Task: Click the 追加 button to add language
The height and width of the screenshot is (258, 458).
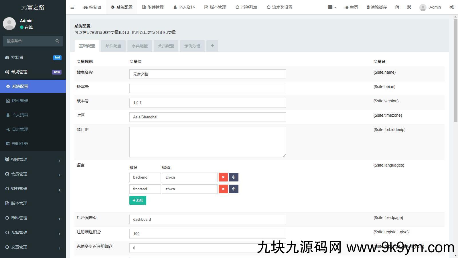Action: [138, 200]
